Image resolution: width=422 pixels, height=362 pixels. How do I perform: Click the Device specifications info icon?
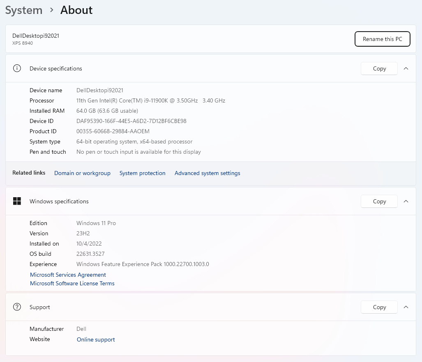coord(17,68)
